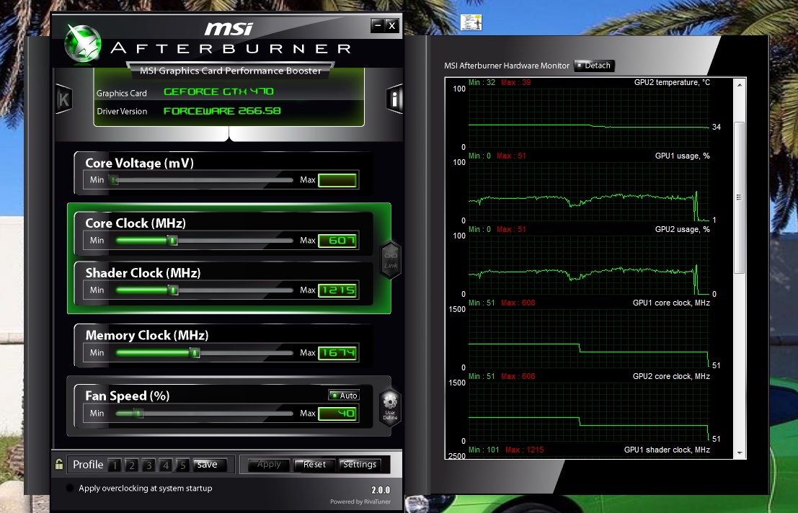The width and height of the screenshot is (798, 513).
Task: Click the Core Clock value field 607
Action: [337, 241]
